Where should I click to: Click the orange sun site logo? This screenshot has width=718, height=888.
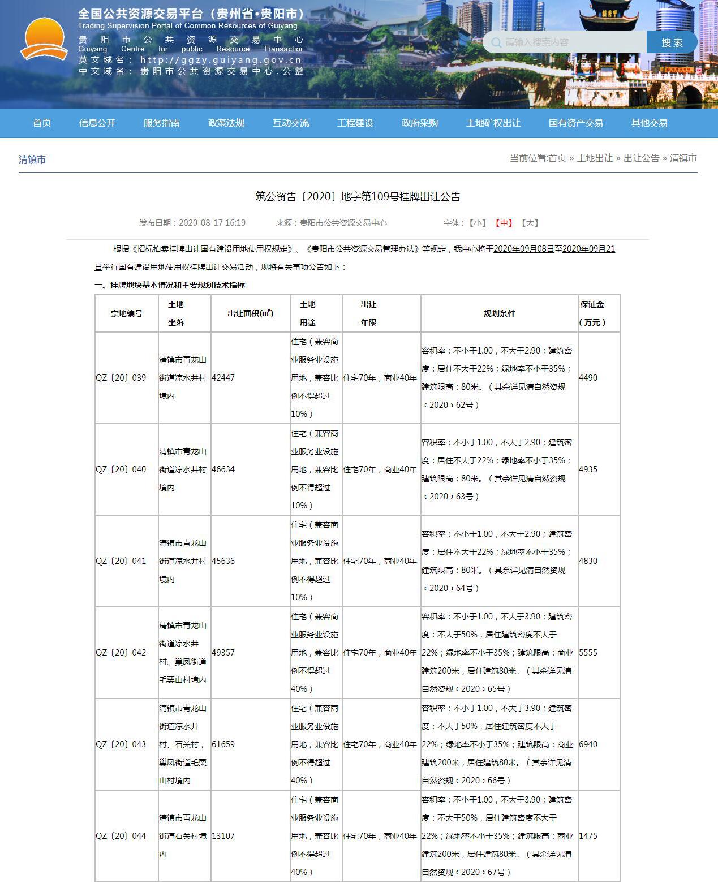44,39
